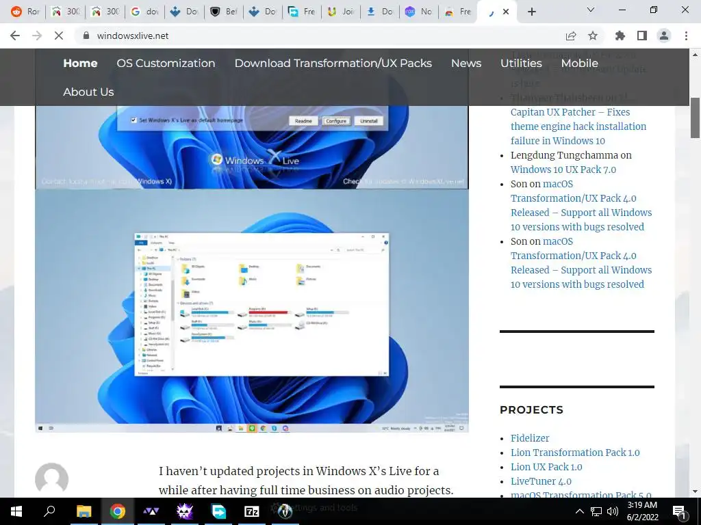Open the Windows Start menu
701x525 pixels.
click(16, 511)
